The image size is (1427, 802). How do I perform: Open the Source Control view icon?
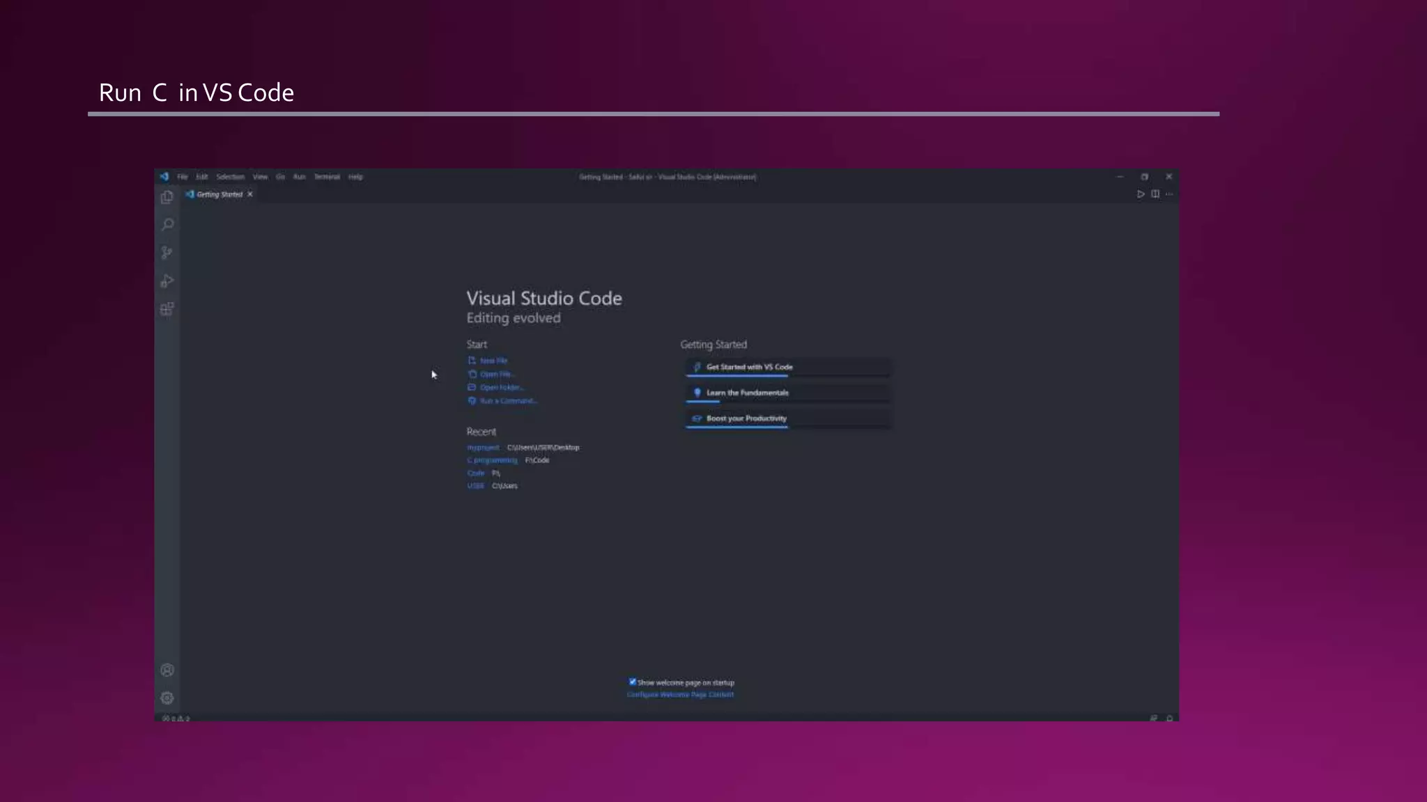167,253
